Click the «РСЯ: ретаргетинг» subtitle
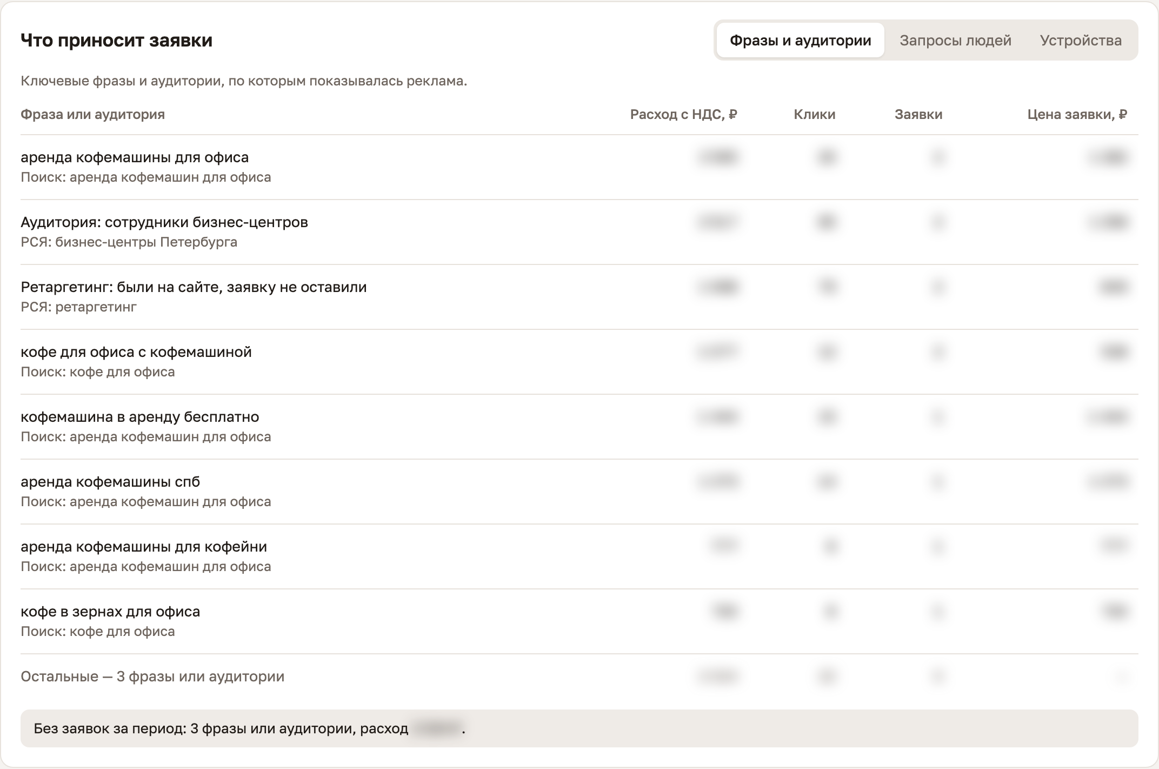 (x=79, y=307)
